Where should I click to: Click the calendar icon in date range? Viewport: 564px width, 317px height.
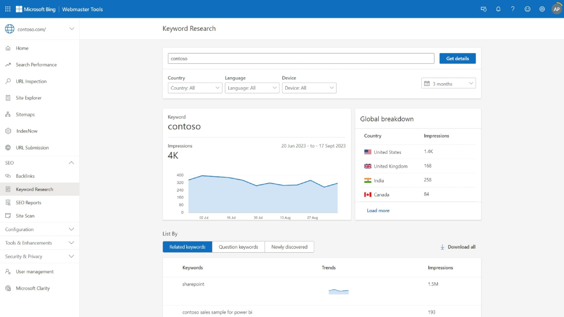(427, 84)
